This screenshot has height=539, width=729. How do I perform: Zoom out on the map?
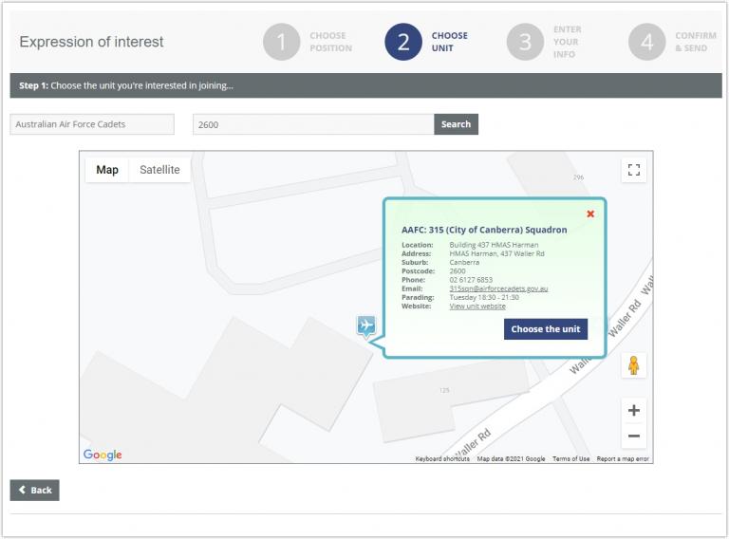pos(634,436)
